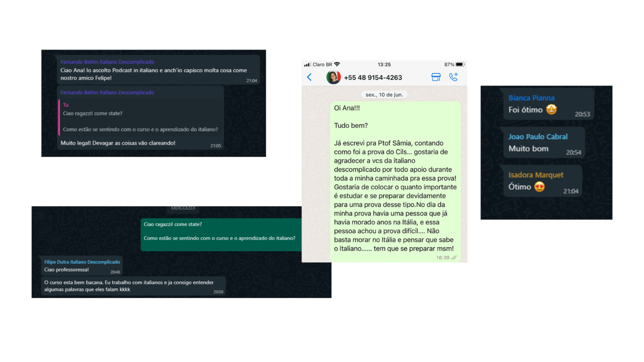Open the contact profile picture avatar

click(x=333, y=77)
